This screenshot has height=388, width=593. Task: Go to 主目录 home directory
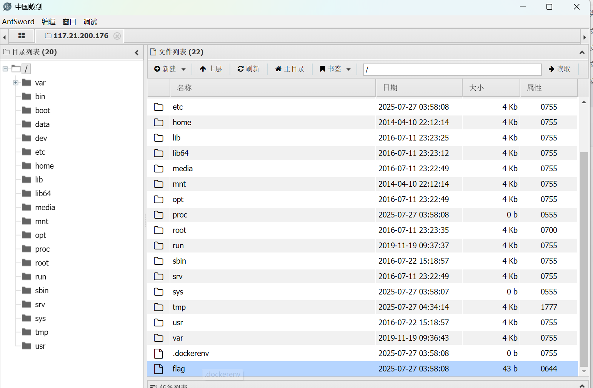coord(290,69)
